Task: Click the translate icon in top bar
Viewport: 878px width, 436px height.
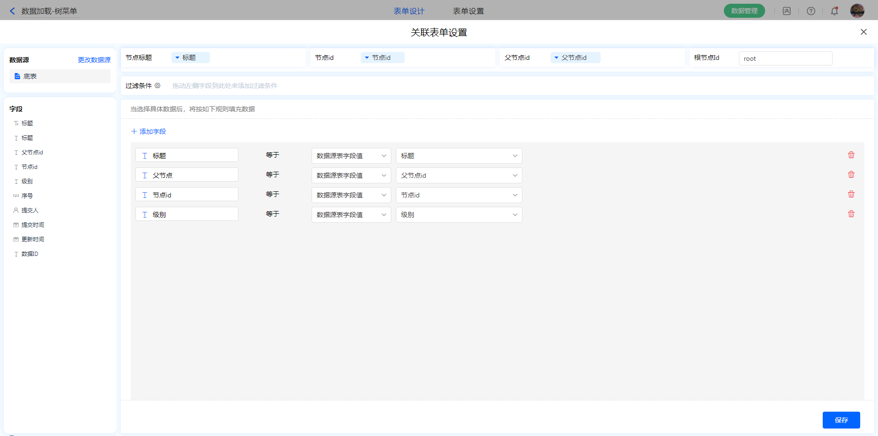Action: click(786, 11)
